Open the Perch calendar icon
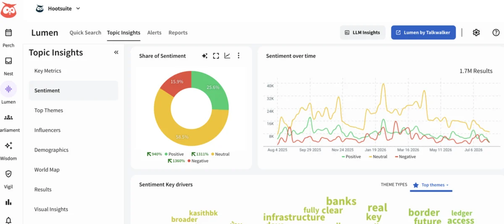This screenshot has height=224, width=504. point(8,32)
